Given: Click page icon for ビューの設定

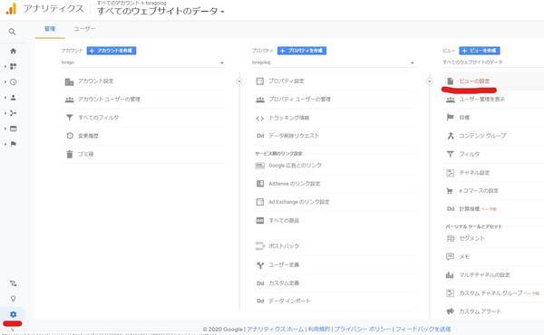Looking at the screenshot, I should (x=451, y=81).
